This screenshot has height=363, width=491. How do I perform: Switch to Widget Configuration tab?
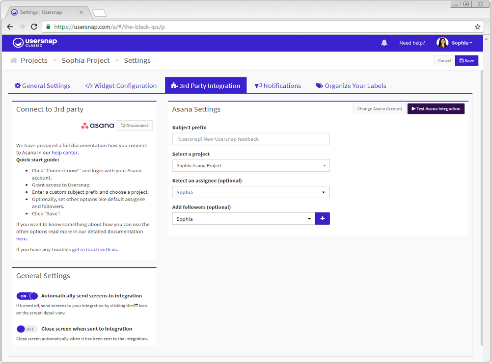[x=121, y=86]
